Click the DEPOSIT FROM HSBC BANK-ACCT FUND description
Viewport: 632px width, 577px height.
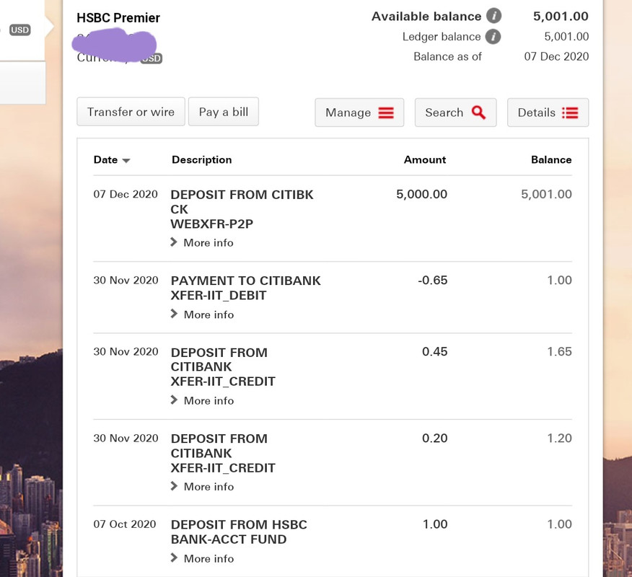(x=239, y=532)
